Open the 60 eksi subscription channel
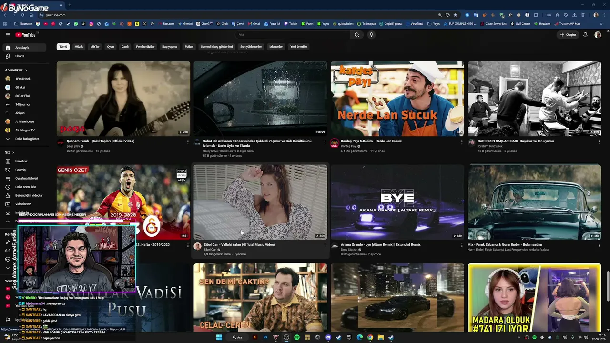Screen dimensions: 610x343 click(25, 87)
